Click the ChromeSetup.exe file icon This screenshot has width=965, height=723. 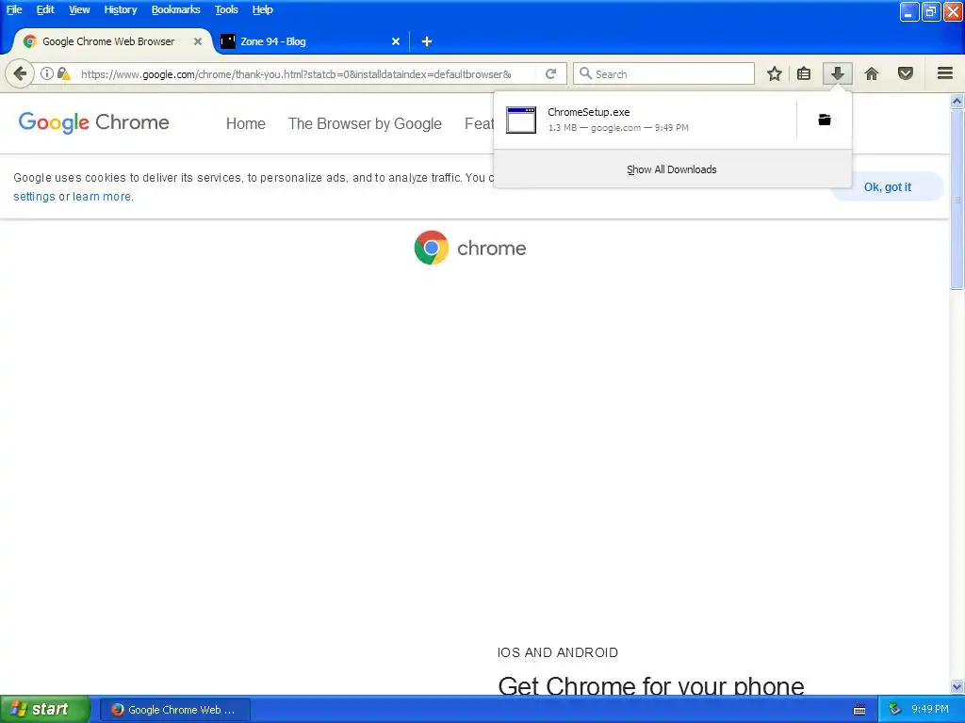click(521, 120)
